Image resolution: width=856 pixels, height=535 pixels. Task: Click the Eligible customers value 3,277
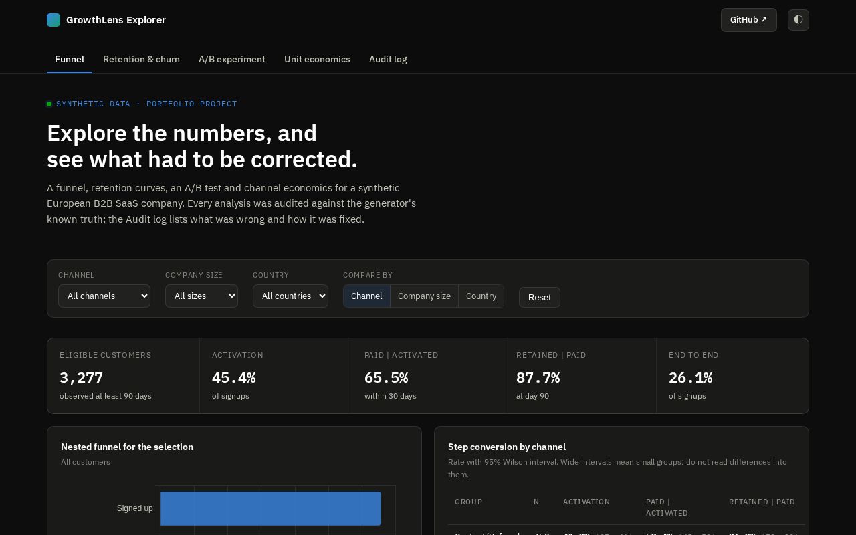click(82, 378)
